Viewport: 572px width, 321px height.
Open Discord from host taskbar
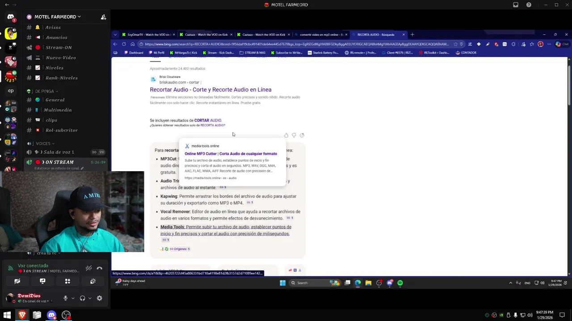click(x=51, y=315)
